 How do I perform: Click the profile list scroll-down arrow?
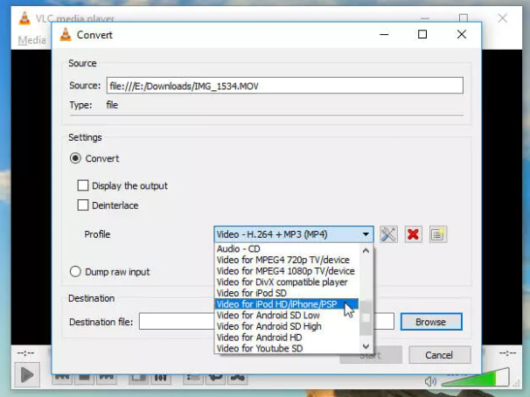[366, 346]
